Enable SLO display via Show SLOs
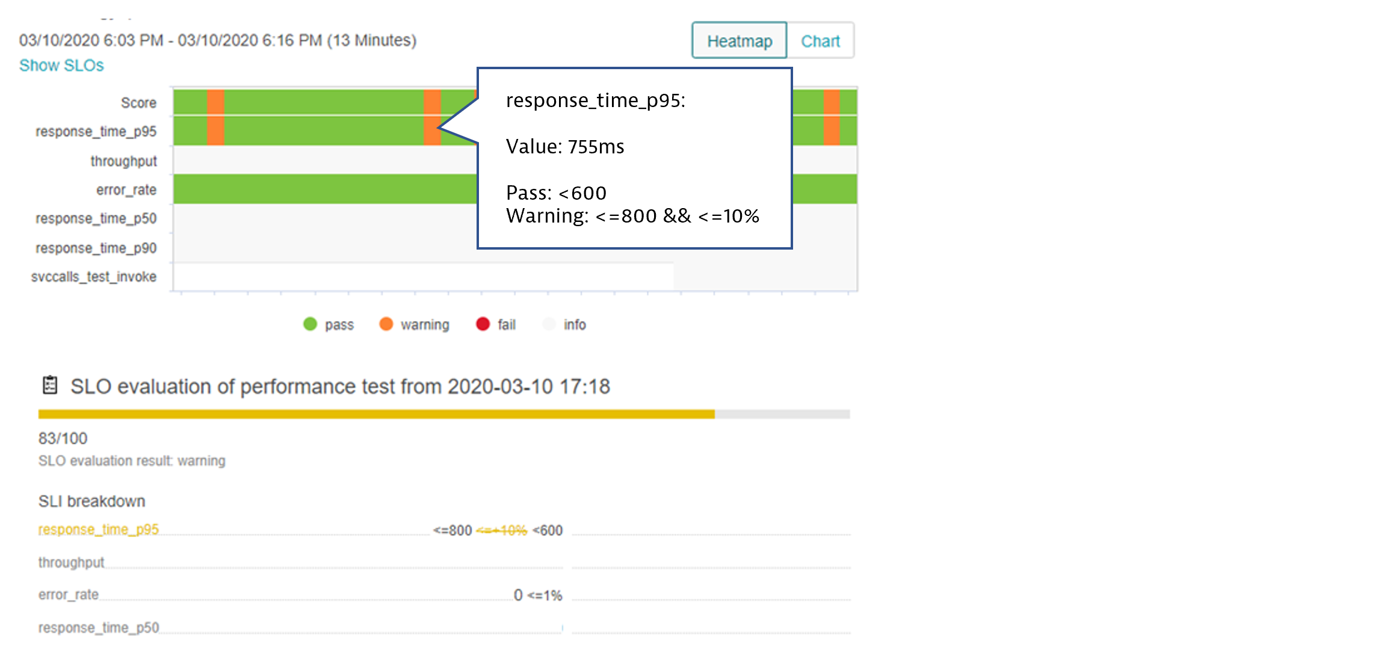 pyautogui.click(x=61, y=64)
